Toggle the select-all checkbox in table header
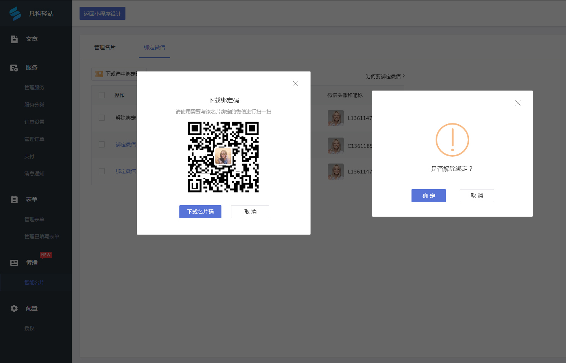This screenshot has height=363, width=566. tap(102, 95)
